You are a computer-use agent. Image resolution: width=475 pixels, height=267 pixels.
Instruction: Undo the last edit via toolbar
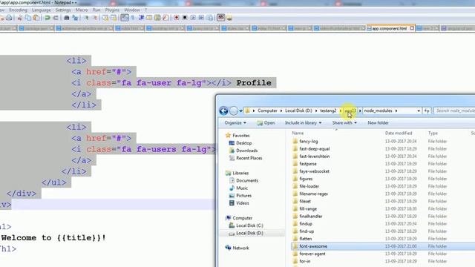tap(47, 18)
